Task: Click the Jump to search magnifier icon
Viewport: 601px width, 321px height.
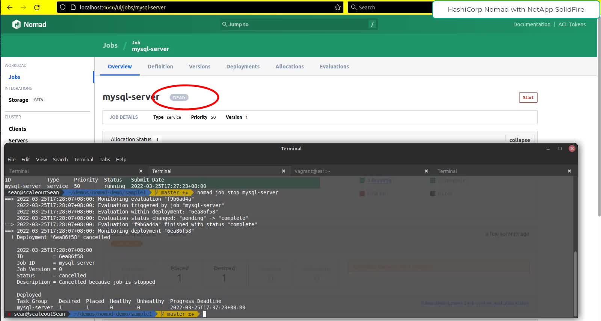Action: [x=225, y=24]
